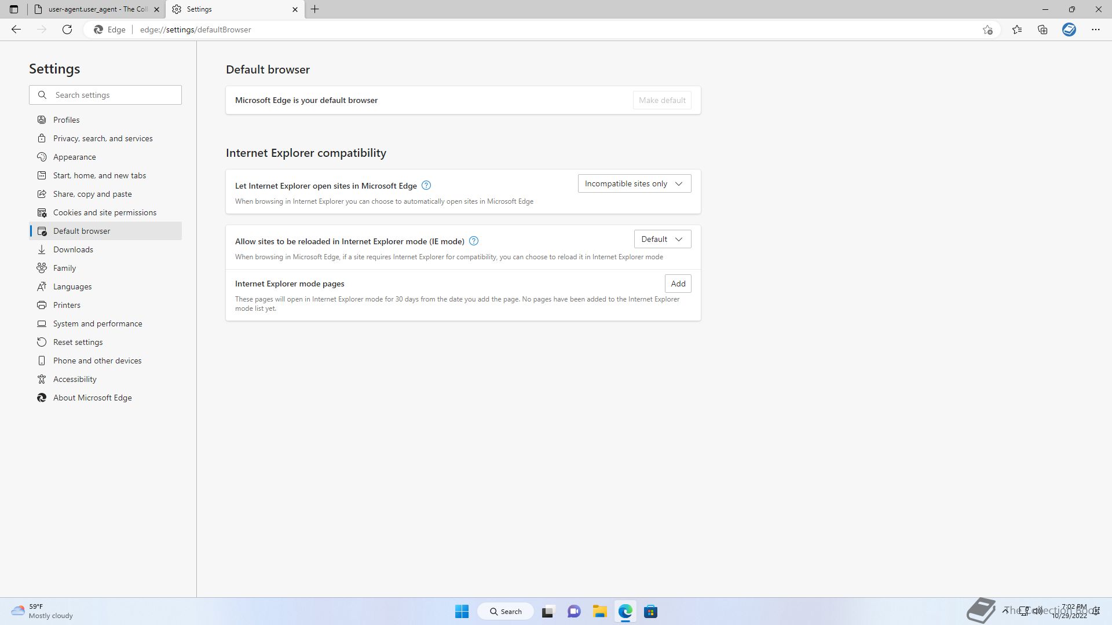Open Microsoft Store from taskbar
The image size is (1112, 625).
(650, 611)
